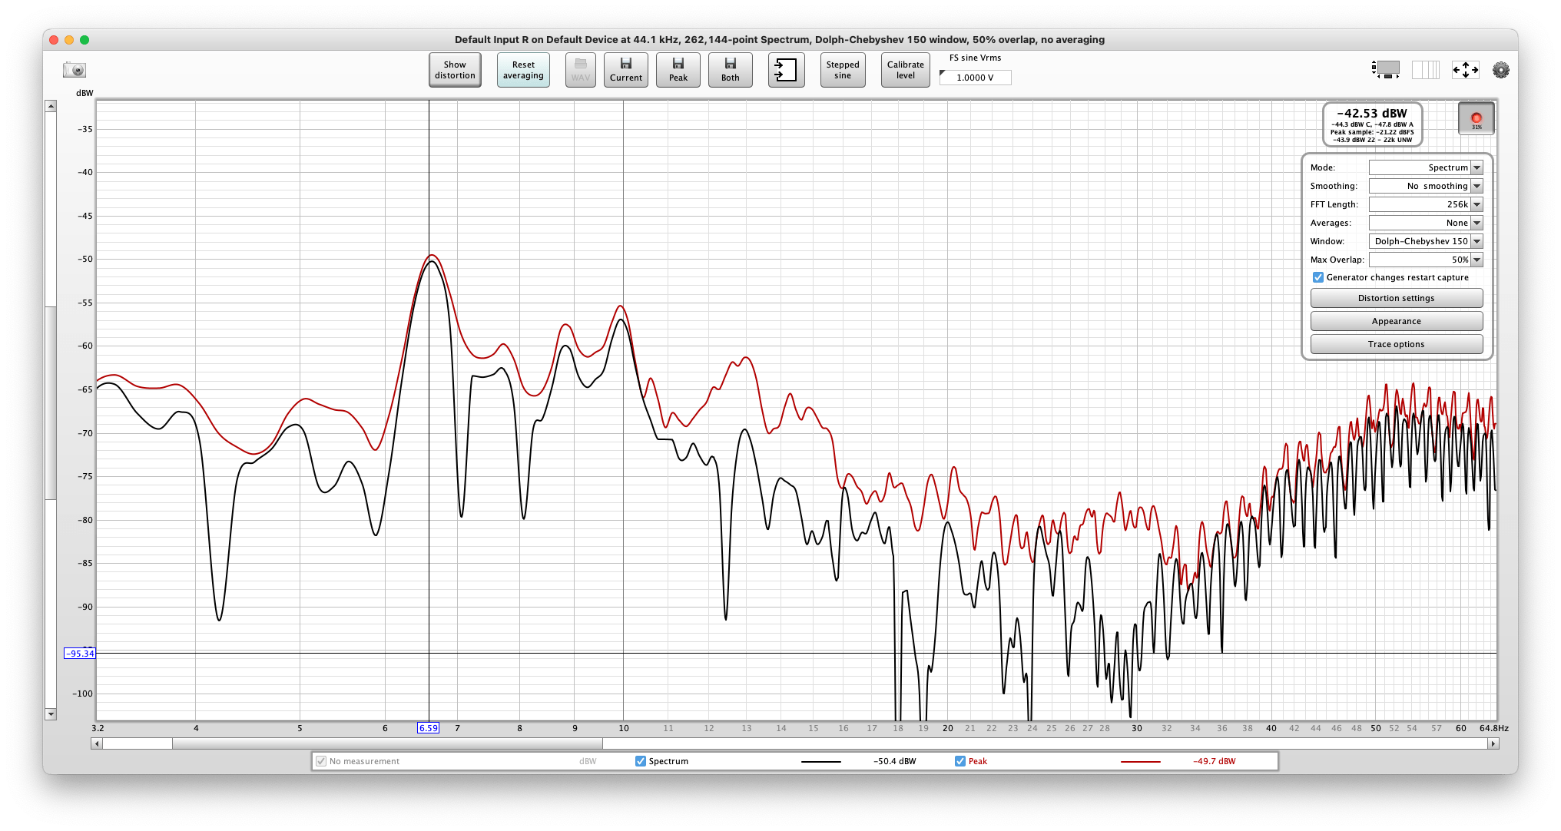The width and height of the screenshot is (1561, 831).
Task: Open Distortion settings
Action: click(1397, 298)
